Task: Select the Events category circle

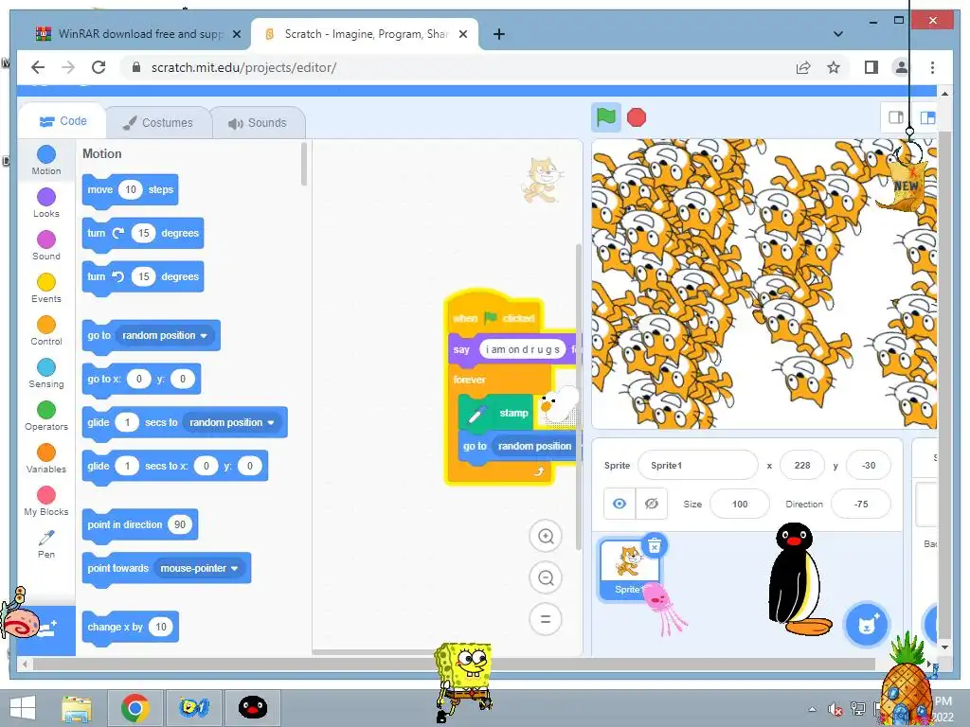Action: pos(46,282)
